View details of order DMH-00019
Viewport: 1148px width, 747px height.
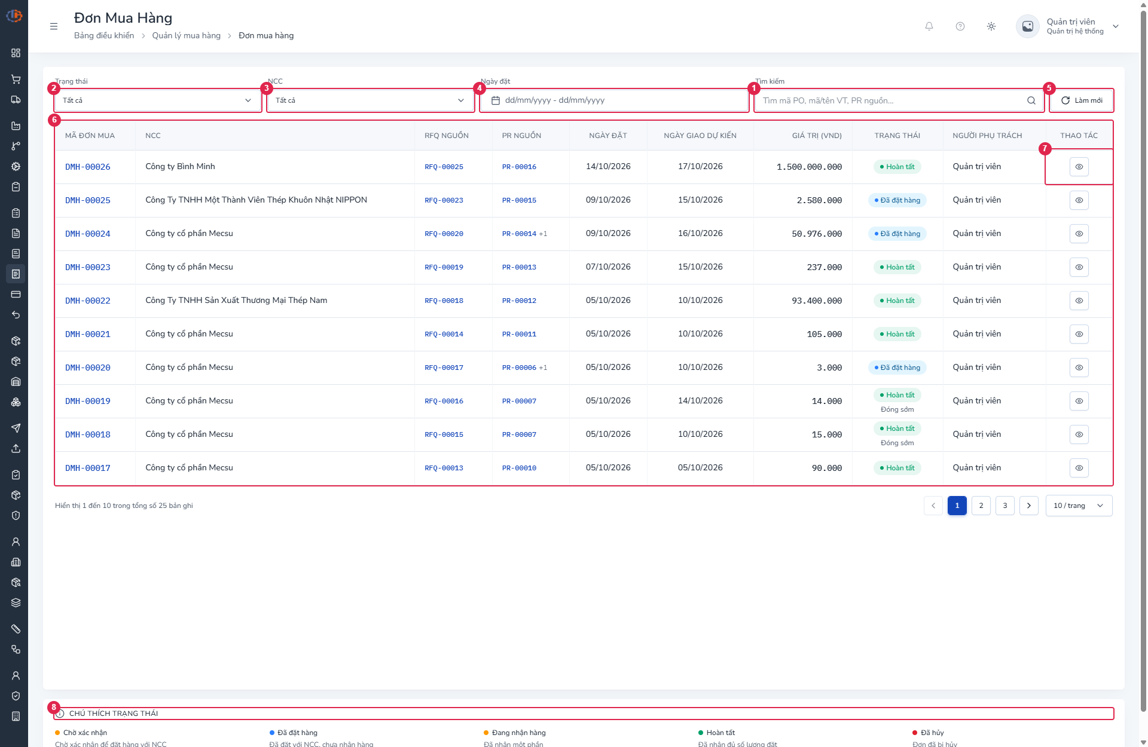1079,401
